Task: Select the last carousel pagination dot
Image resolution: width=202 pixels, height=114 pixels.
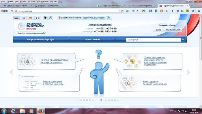Action: coord(120,100)
